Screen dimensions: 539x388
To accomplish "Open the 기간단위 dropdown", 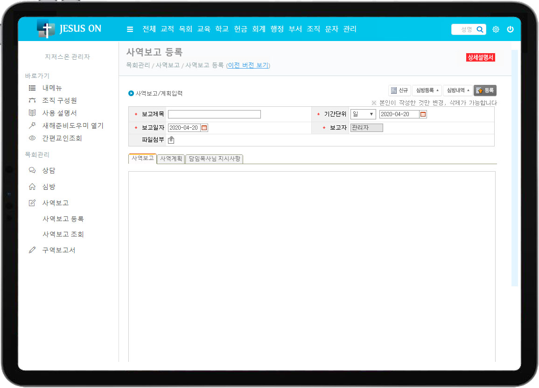I will point(363,114).
